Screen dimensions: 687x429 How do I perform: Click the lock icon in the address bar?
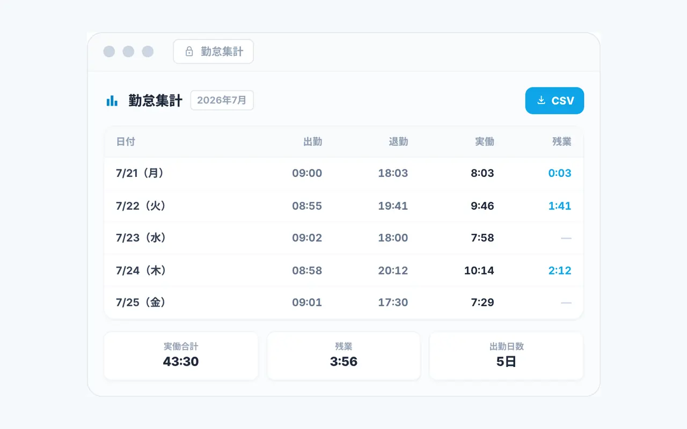189,51
